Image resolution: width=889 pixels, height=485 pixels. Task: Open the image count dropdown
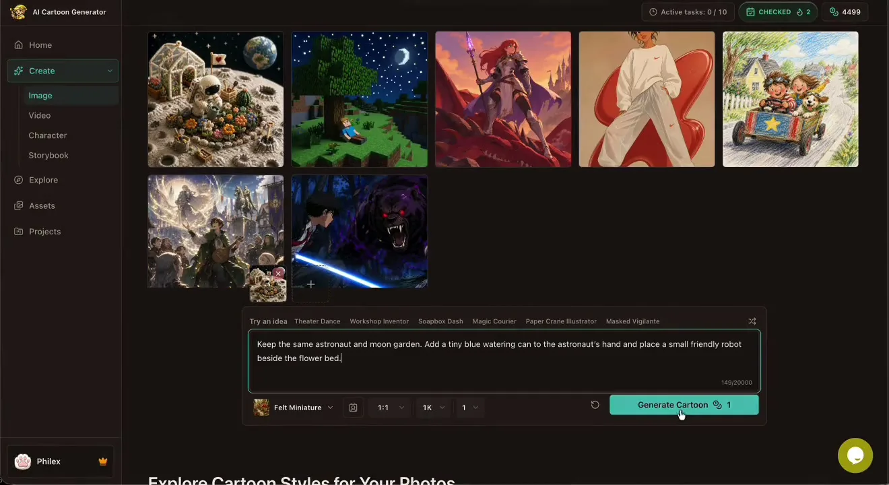(x=469, y=408)
